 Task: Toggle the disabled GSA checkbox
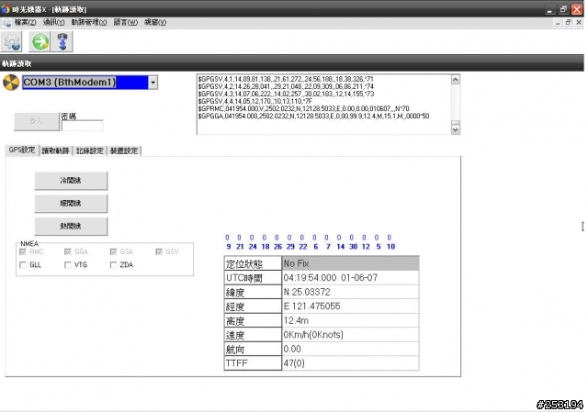pos(113,251)
